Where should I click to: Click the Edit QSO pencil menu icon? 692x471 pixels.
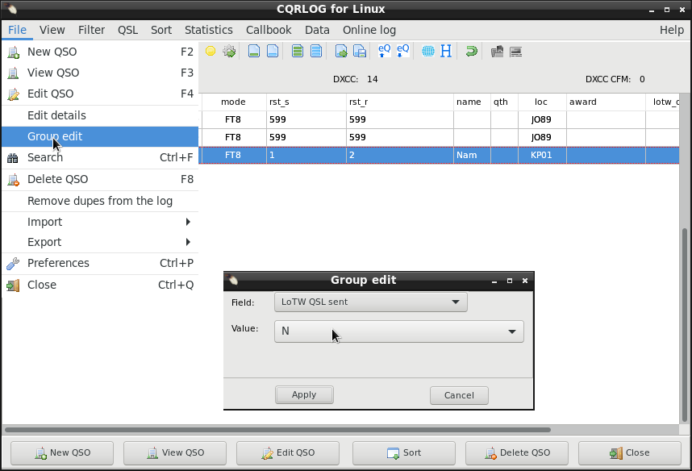pos(13,94)
